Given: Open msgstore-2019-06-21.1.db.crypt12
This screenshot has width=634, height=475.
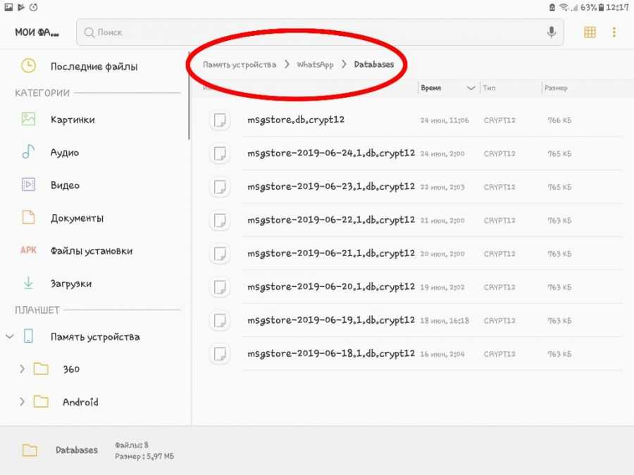Looking at the screenshot, I should [331, 253].
